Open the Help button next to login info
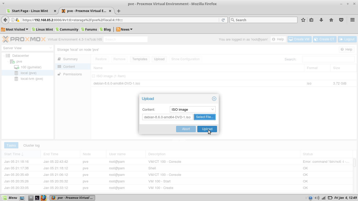 click(278, 39)
